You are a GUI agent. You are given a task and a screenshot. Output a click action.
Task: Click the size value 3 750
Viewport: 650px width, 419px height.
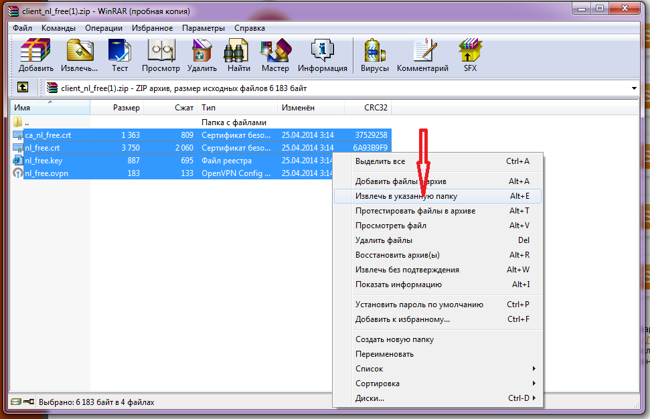click(131, 148)
